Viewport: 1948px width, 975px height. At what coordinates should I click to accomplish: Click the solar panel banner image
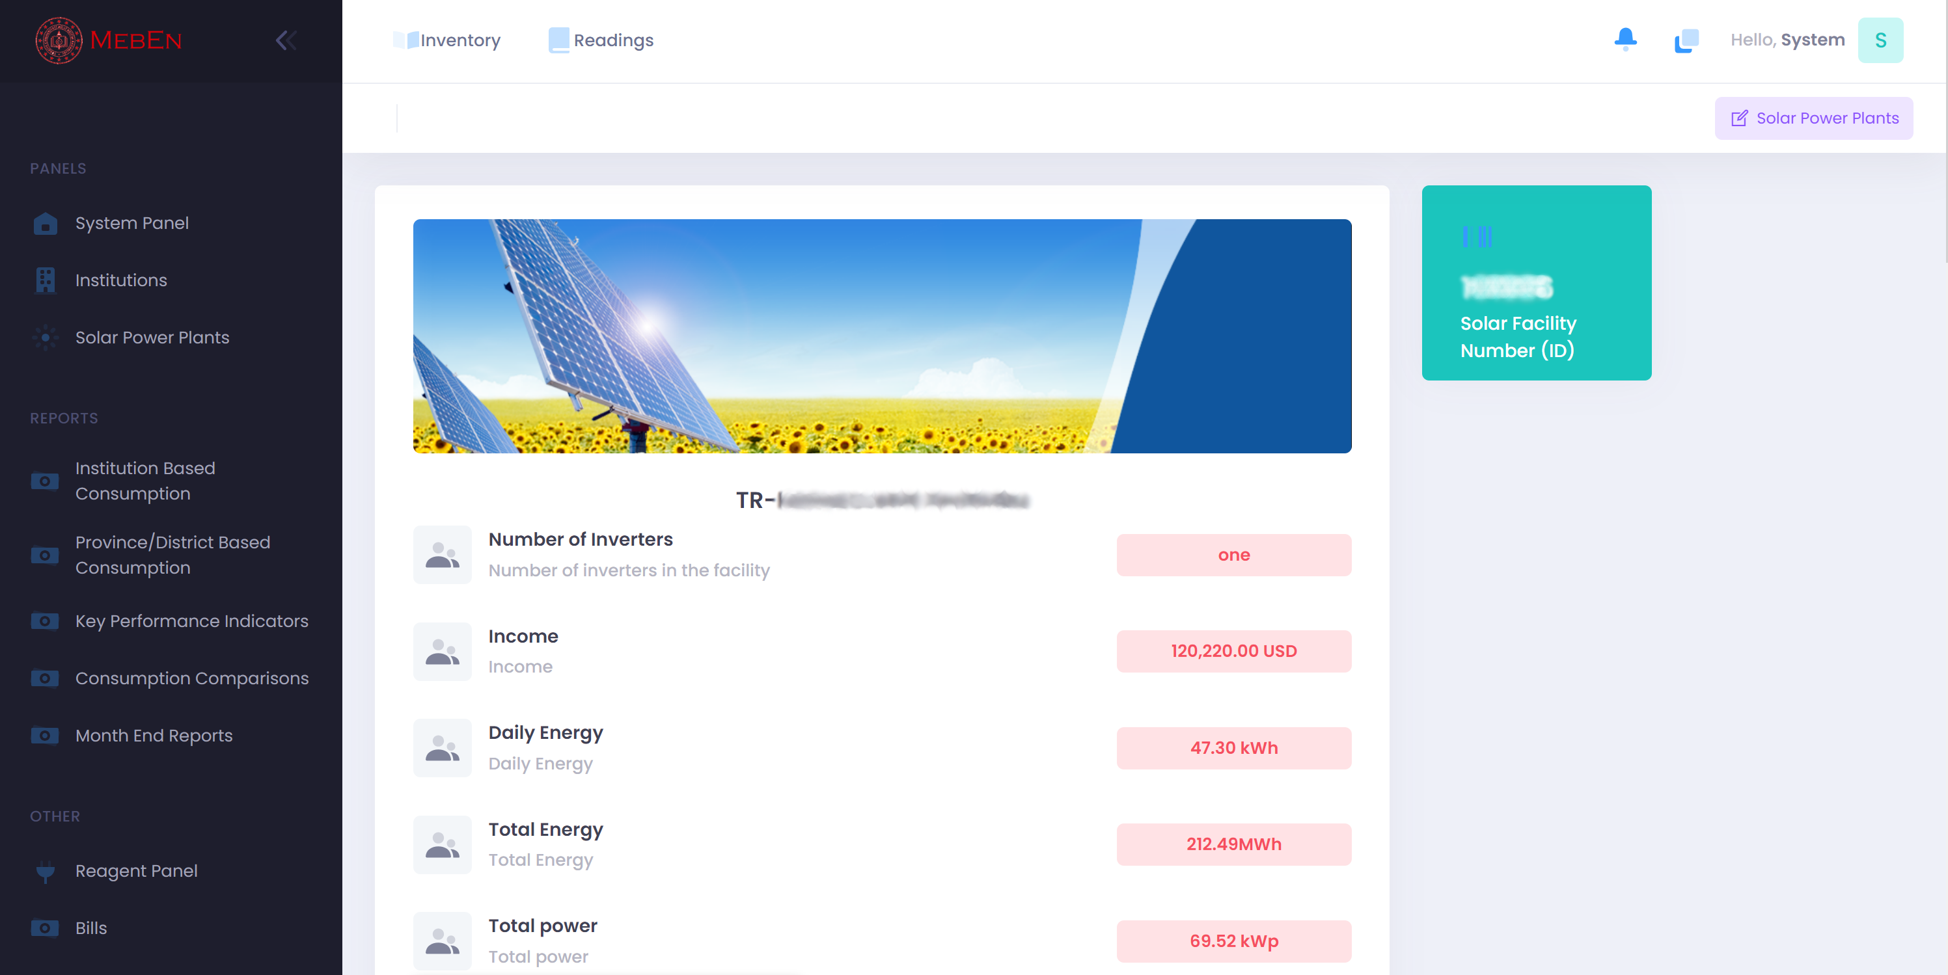pos(882,336)
